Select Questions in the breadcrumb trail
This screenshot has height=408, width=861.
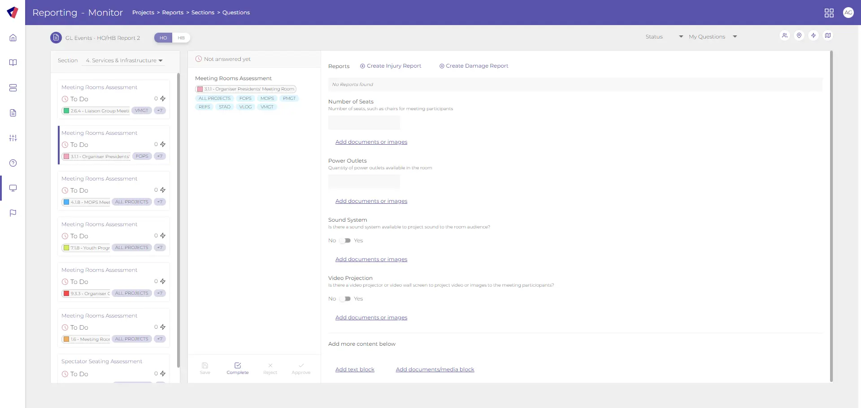tap(236, 12)
